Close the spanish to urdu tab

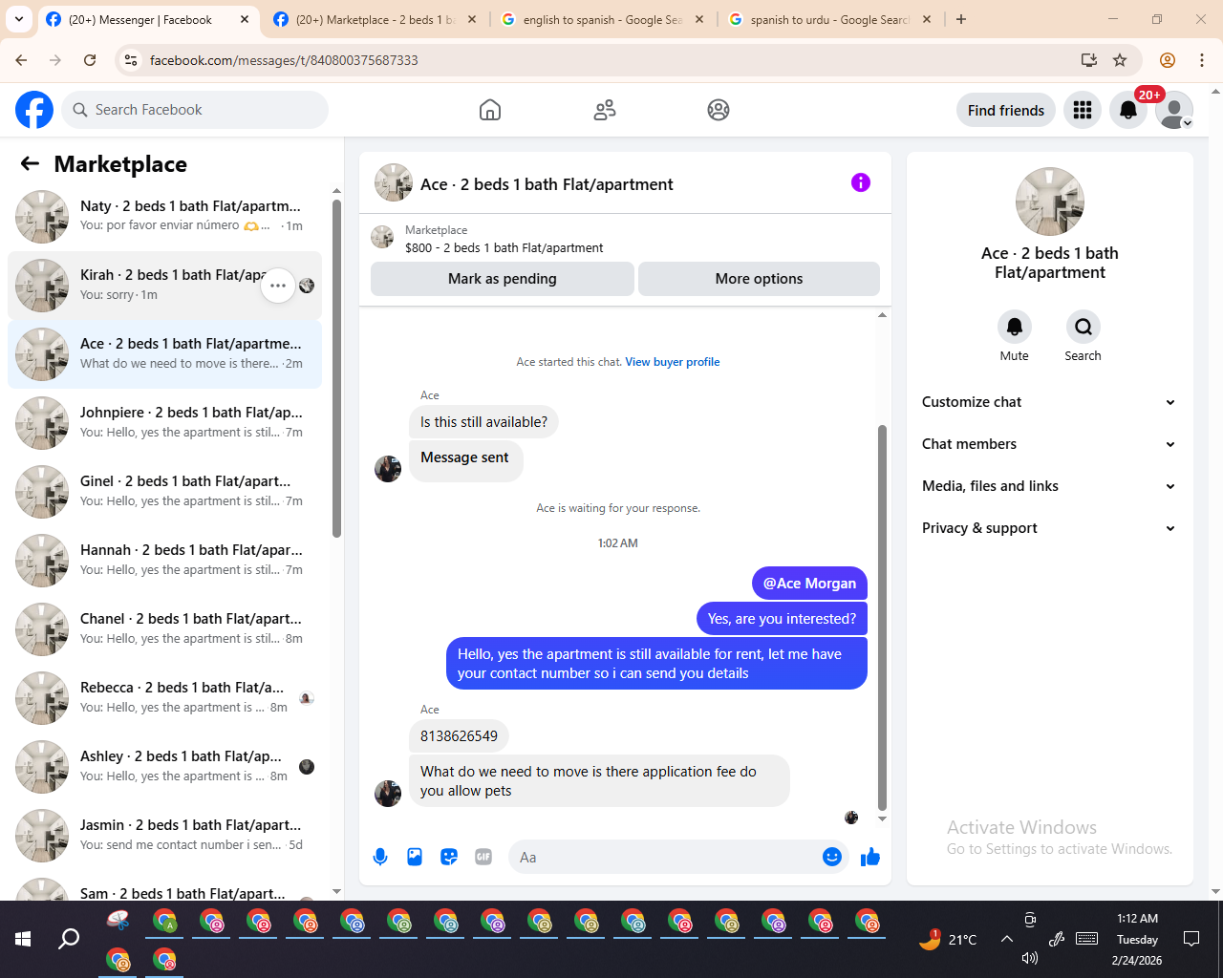click(927, 19)
